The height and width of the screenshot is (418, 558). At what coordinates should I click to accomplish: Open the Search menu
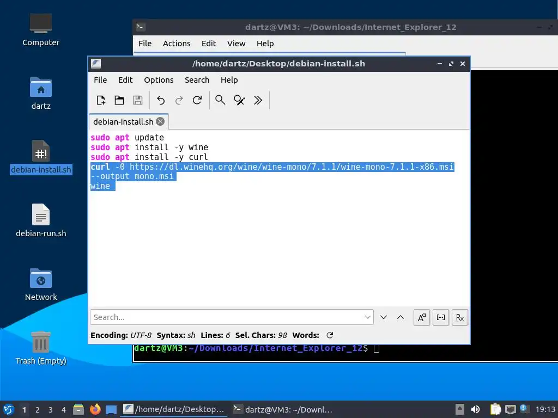[197, 80]
